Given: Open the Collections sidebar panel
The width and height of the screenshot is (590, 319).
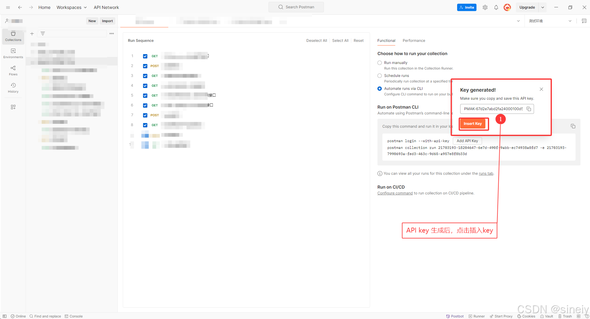Looking at the screenshot, I should (x=13, y=36).
